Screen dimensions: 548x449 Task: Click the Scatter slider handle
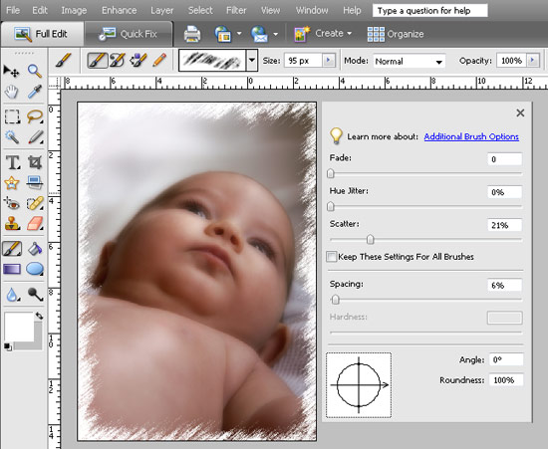click(x=370, y=239)
